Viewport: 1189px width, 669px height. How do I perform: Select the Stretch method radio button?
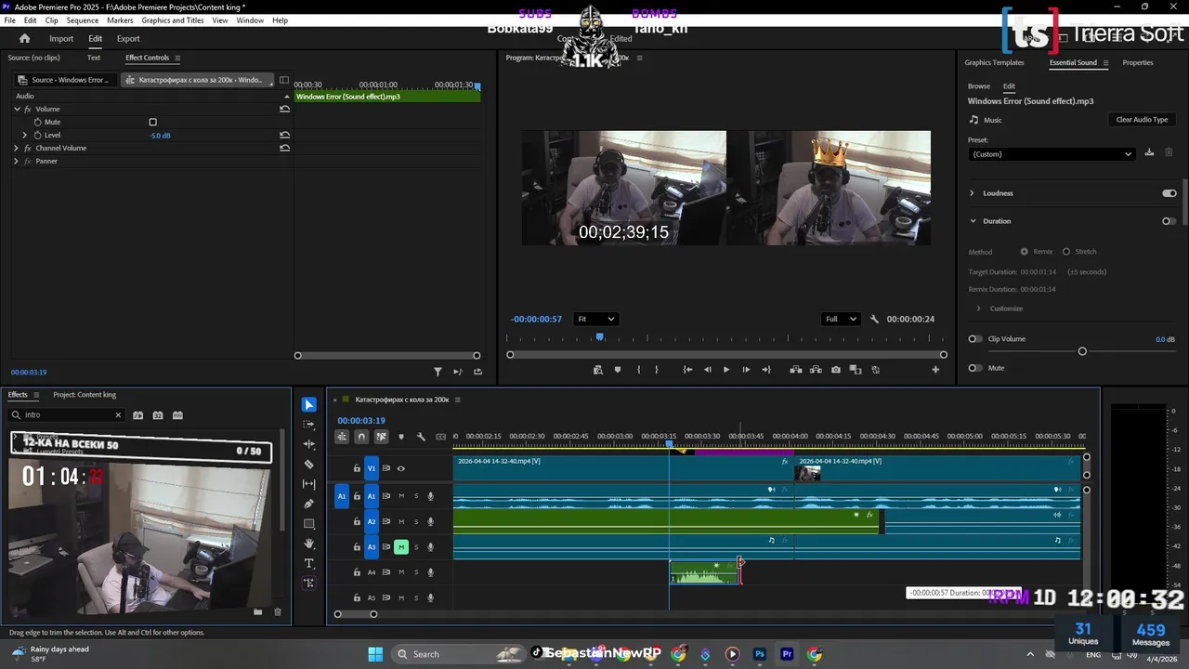click(1066, 252)
